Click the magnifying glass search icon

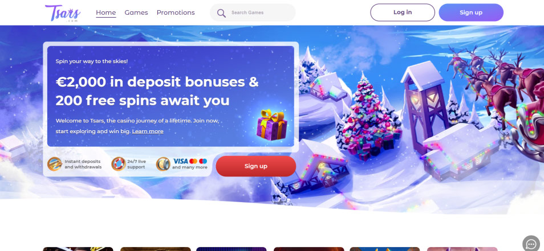[221, 13]
